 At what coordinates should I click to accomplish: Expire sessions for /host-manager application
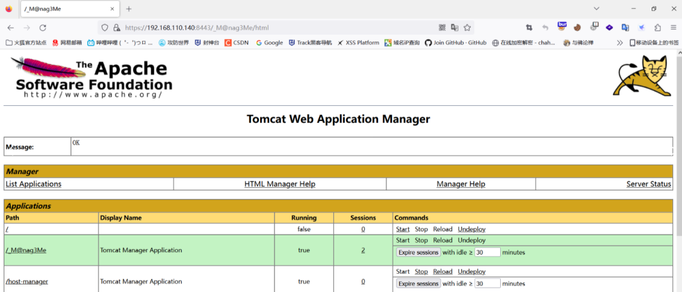click(x=419, y=284)
